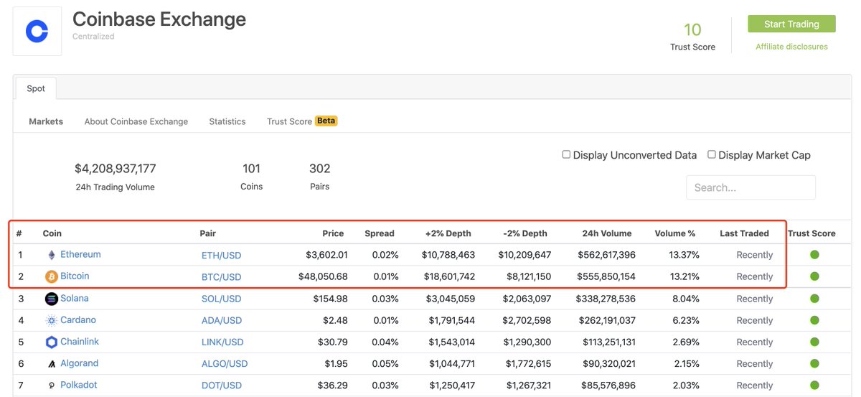Viewport: 861px width, 397px height.
Task: Sort by the Trust Score column header
Action: (x=811, y=233)
